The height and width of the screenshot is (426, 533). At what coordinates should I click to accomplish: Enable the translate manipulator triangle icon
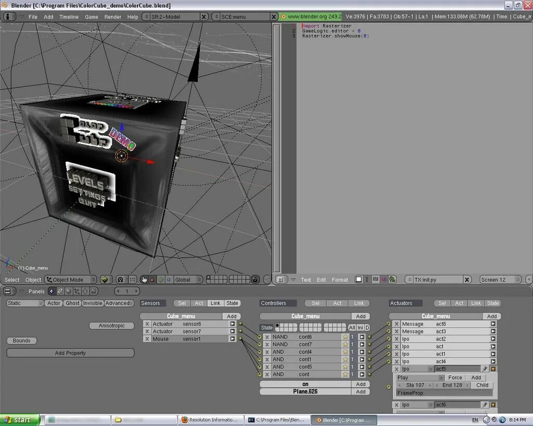tap(153, 280)
